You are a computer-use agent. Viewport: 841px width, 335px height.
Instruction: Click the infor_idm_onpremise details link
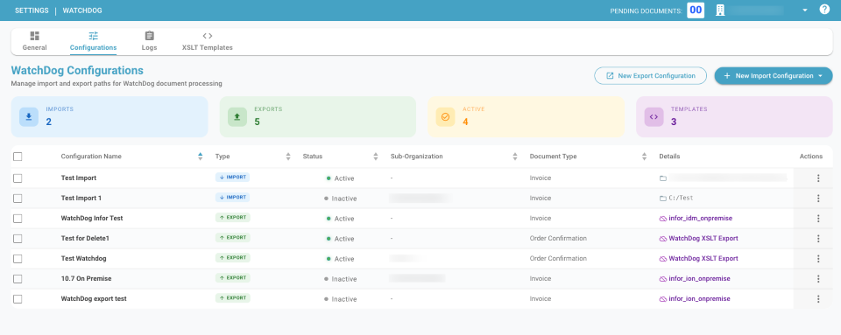pos(701,219)
